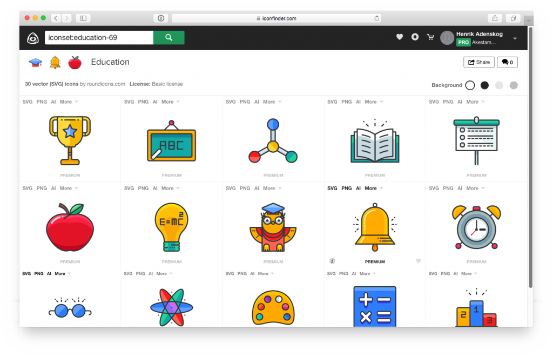Favorite the premium bell icon with the heart
Image resolution: width=553 pixels, height=357 pixels.
[x=419, y=261]
